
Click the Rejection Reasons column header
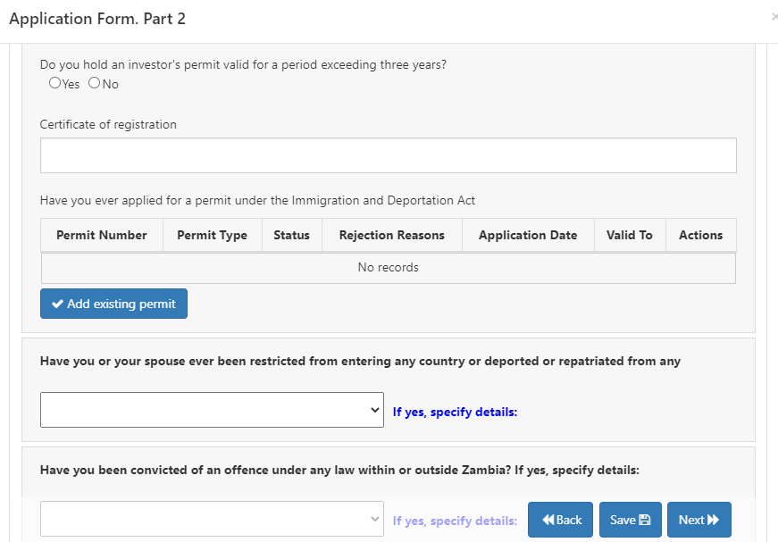(x=392, y=235)
